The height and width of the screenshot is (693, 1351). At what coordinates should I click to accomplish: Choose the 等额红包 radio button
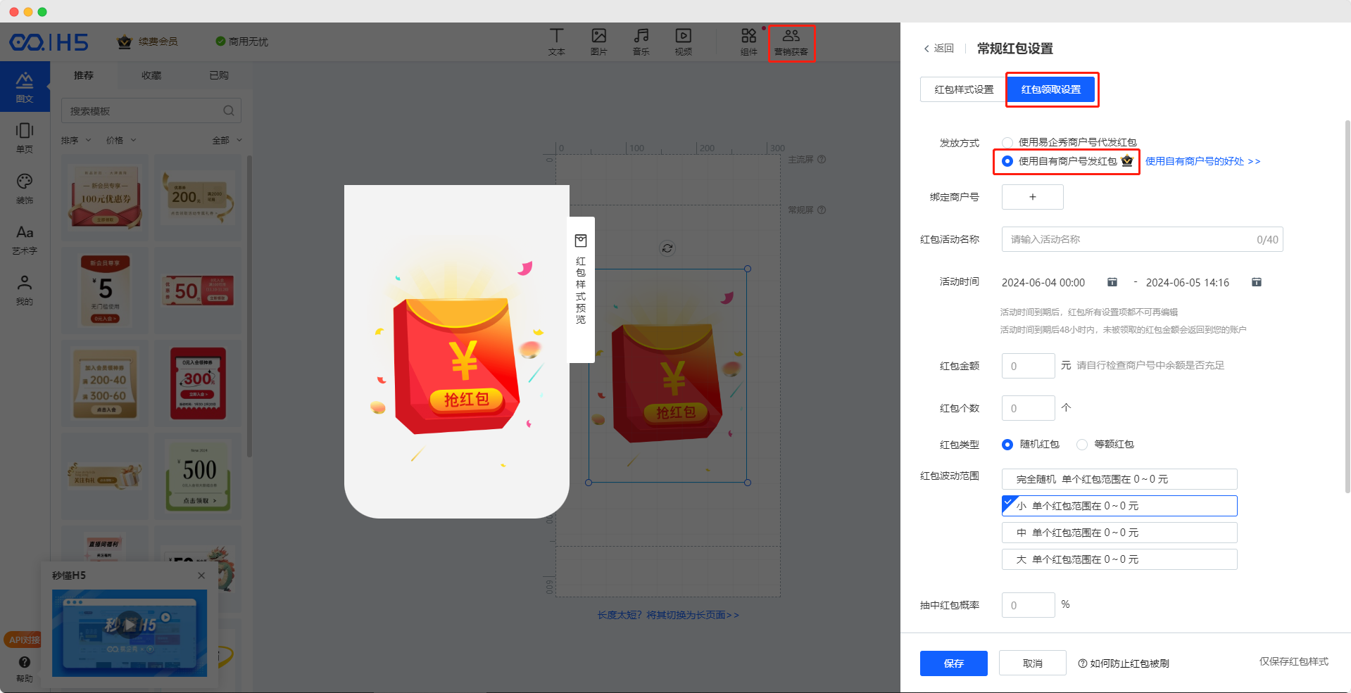(1082, 444)
